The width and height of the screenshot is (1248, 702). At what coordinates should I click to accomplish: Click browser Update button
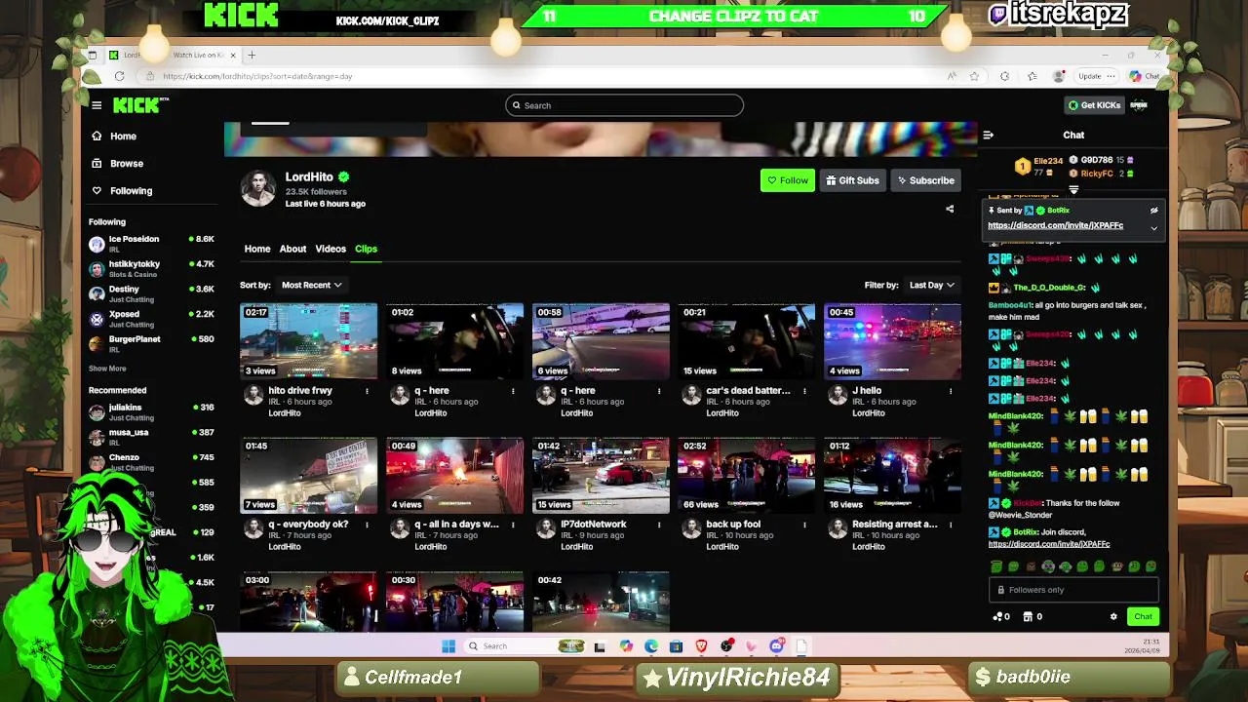point(1089,76)
